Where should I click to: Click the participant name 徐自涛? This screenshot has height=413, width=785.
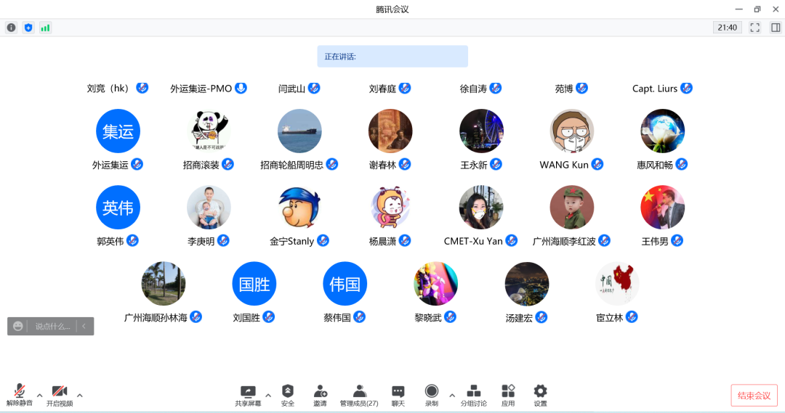473,89
